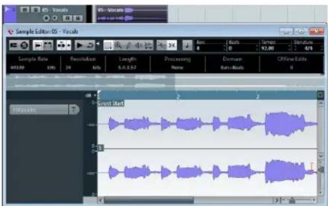Open the Hitpoints inspector tab
Image resolution: width=328 pixels, height=206 pixels.
pyautogui.click(x=39, y=110)
